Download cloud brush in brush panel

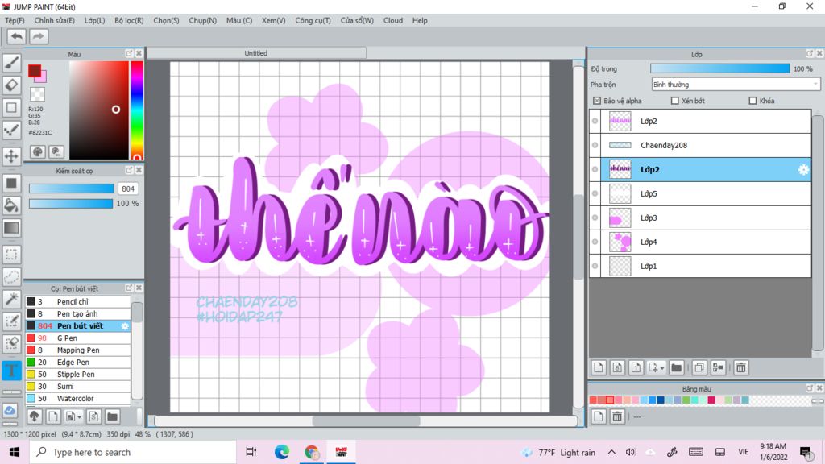(34, 416)
